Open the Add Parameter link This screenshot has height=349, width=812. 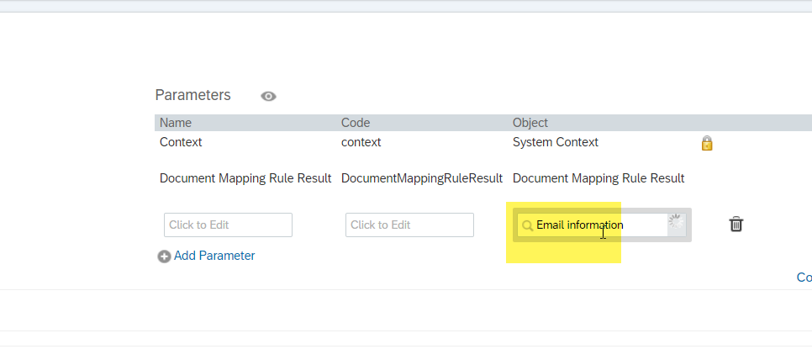click(x=214, y=256)
